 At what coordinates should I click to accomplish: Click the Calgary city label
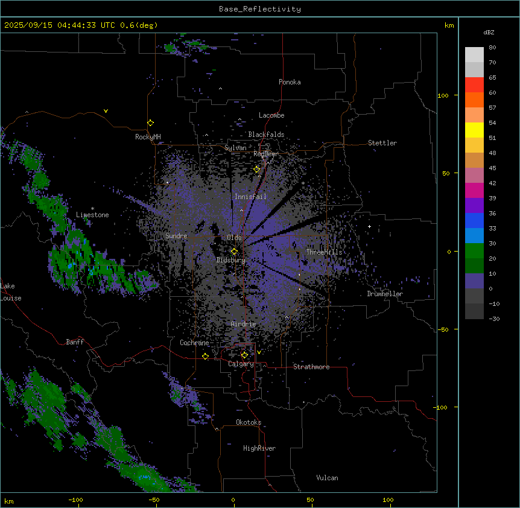click(241, 364)
